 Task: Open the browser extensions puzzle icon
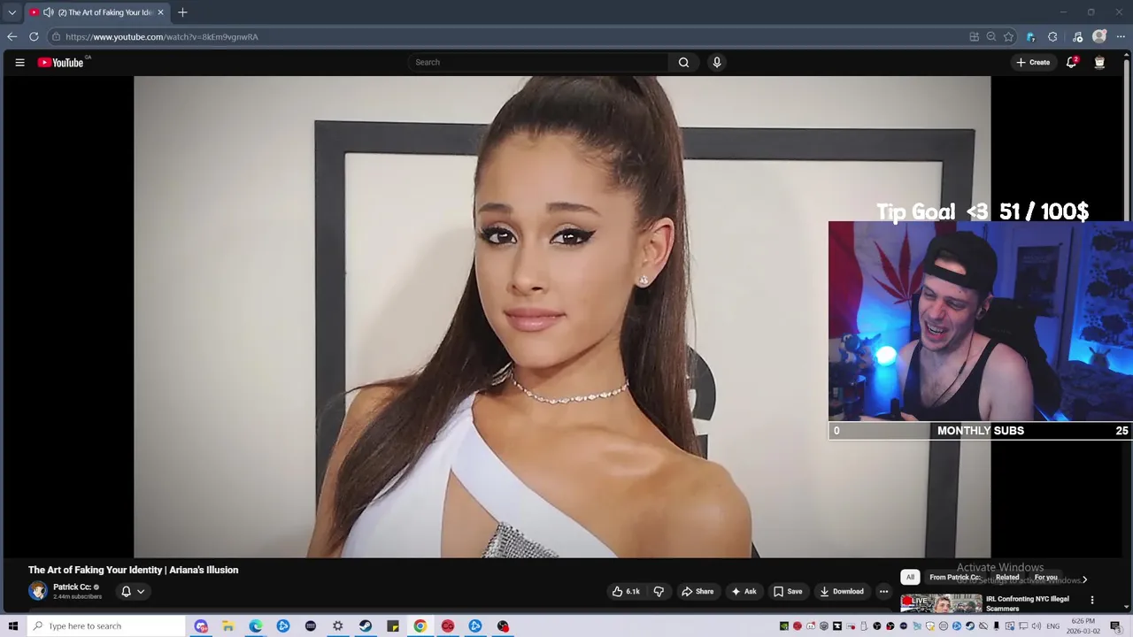click(x=1052, y=37)
